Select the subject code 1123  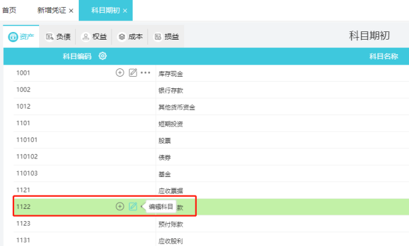(x=24, y=224)
